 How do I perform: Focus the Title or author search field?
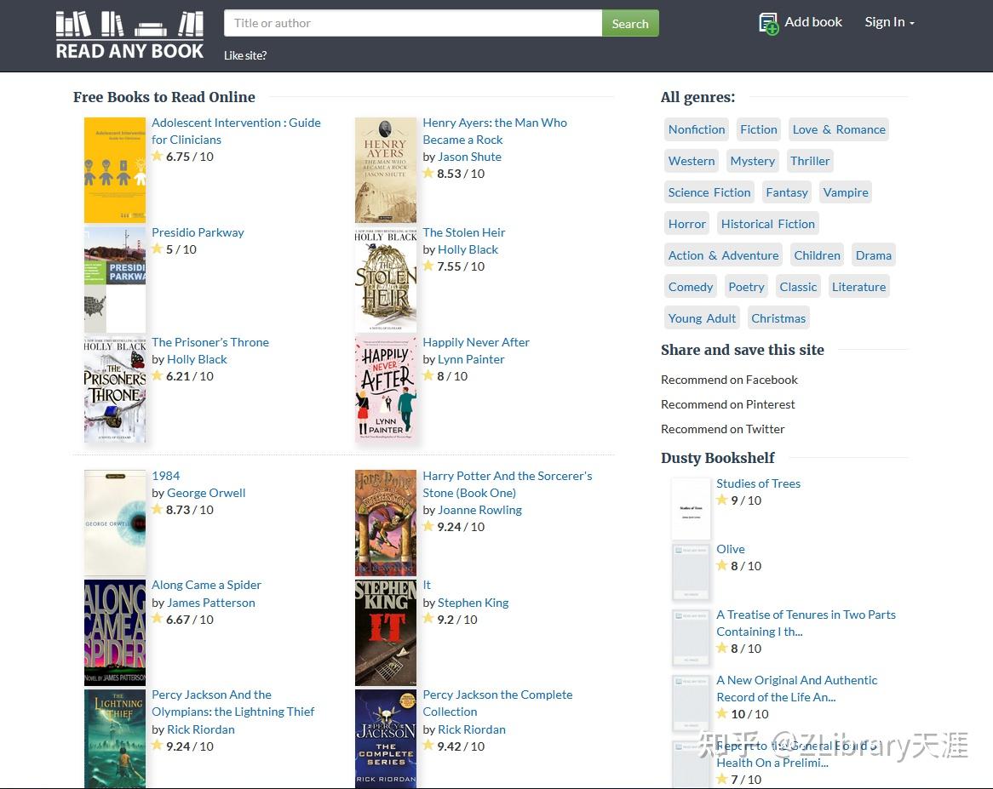pyautogui.click(x=413, y=24)
